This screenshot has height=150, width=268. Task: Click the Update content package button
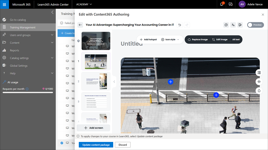tap(96, 145)
